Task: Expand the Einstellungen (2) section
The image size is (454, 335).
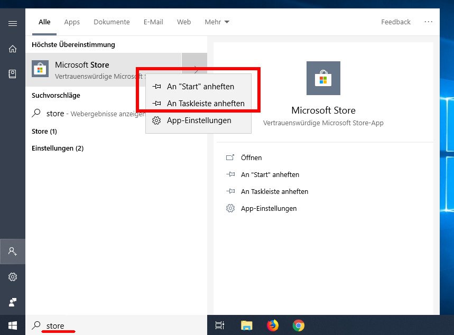Action: pos(58,148)
